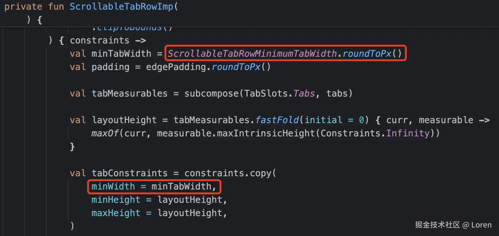The image size is (499, 236).
Task: Click the private keyword on the first line
Action: (23, 7)
